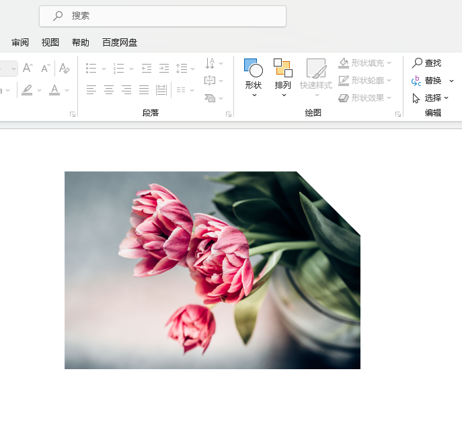The image size is (462, 429).
Task: Open the add or remove columns menu
Action: tap(181, 90)
